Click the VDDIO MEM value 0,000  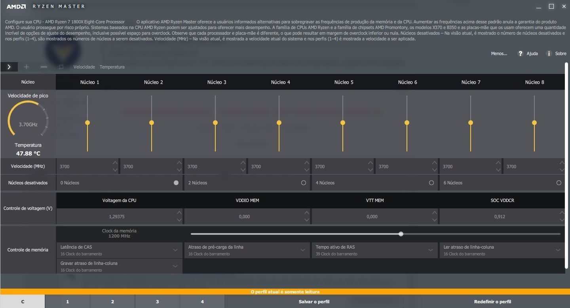[244, 217]
